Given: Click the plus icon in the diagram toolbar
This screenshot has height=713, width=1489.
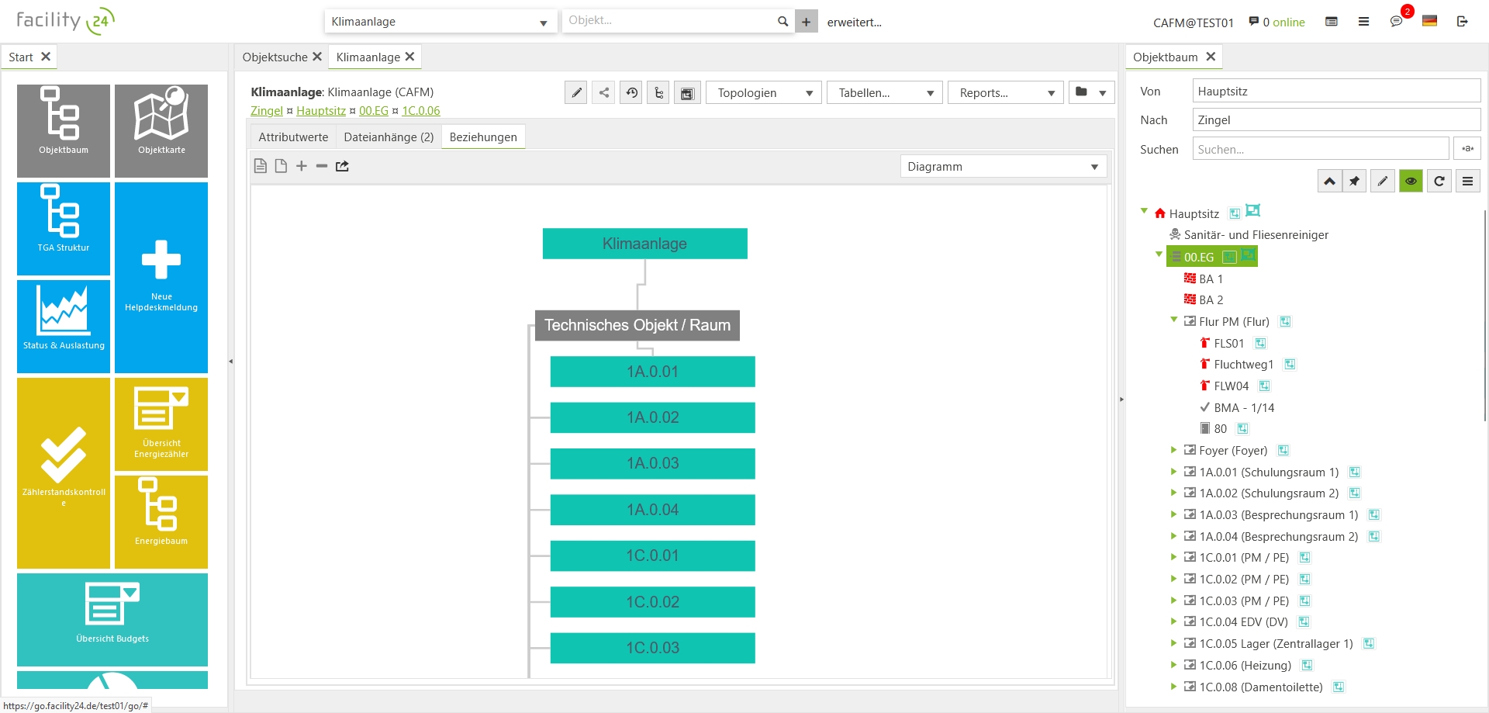Looking at the screenshot, I should tap(302, 165).
